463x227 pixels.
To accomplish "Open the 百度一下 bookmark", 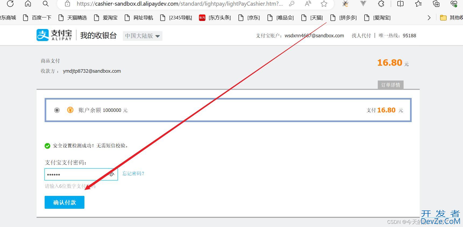I will pos(37,18).
